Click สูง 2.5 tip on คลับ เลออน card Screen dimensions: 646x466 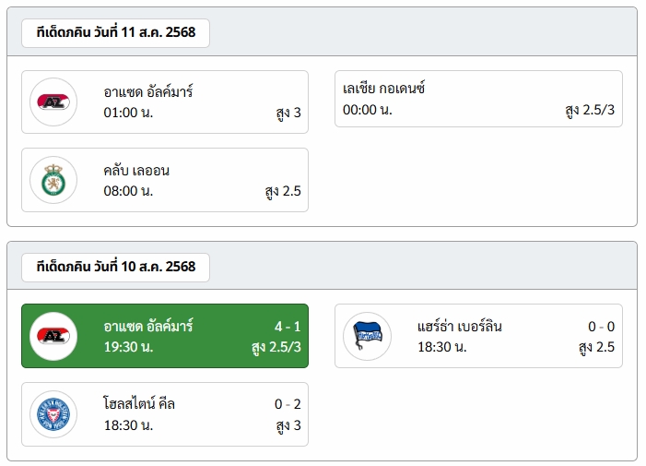pyautogui.click(x=283, y=191)
